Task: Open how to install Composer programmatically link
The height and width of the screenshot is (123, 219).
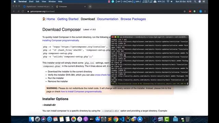Action: pyautogui.click(x=81, y=92)
